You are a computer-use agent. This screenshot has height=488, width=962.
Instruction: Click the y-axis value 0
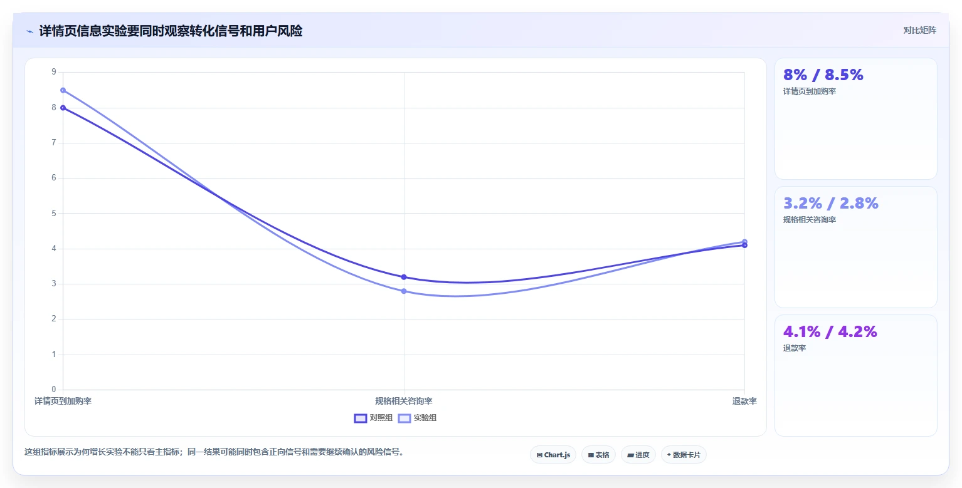[54, 390]
